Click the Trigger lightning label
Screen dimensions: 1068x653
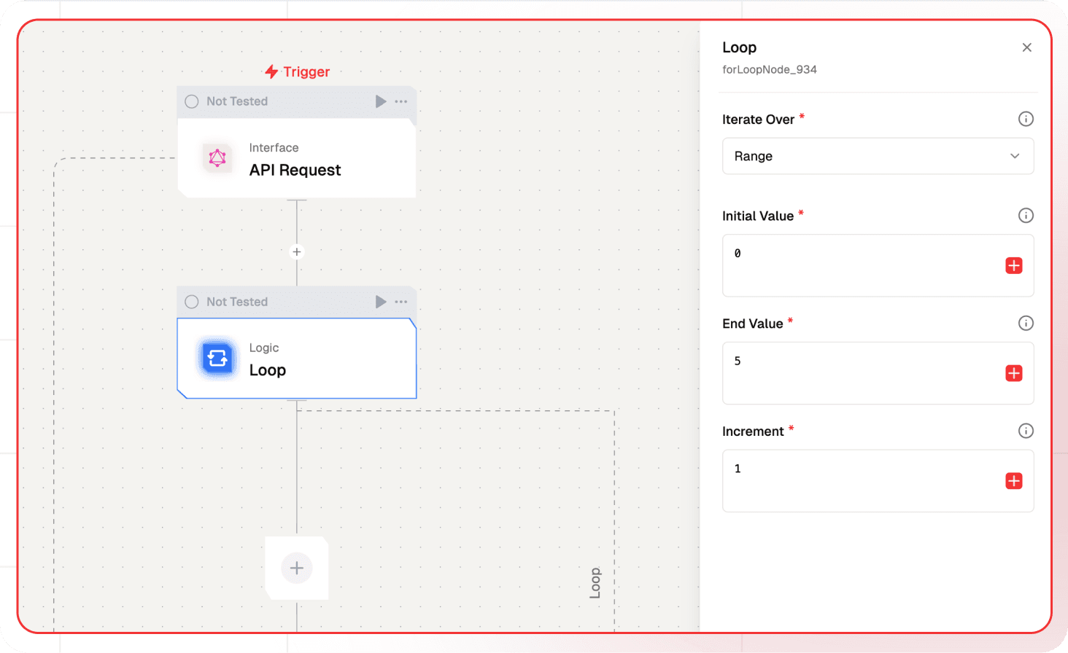tap(297, 71)
